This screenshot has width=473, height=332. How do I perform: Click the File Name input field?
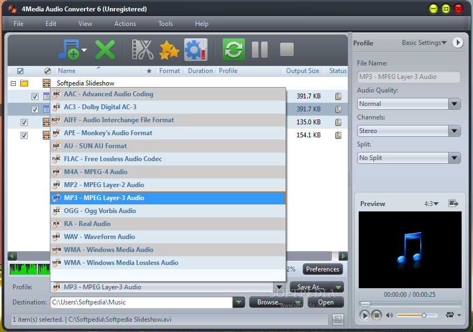[x=409, y=77]
